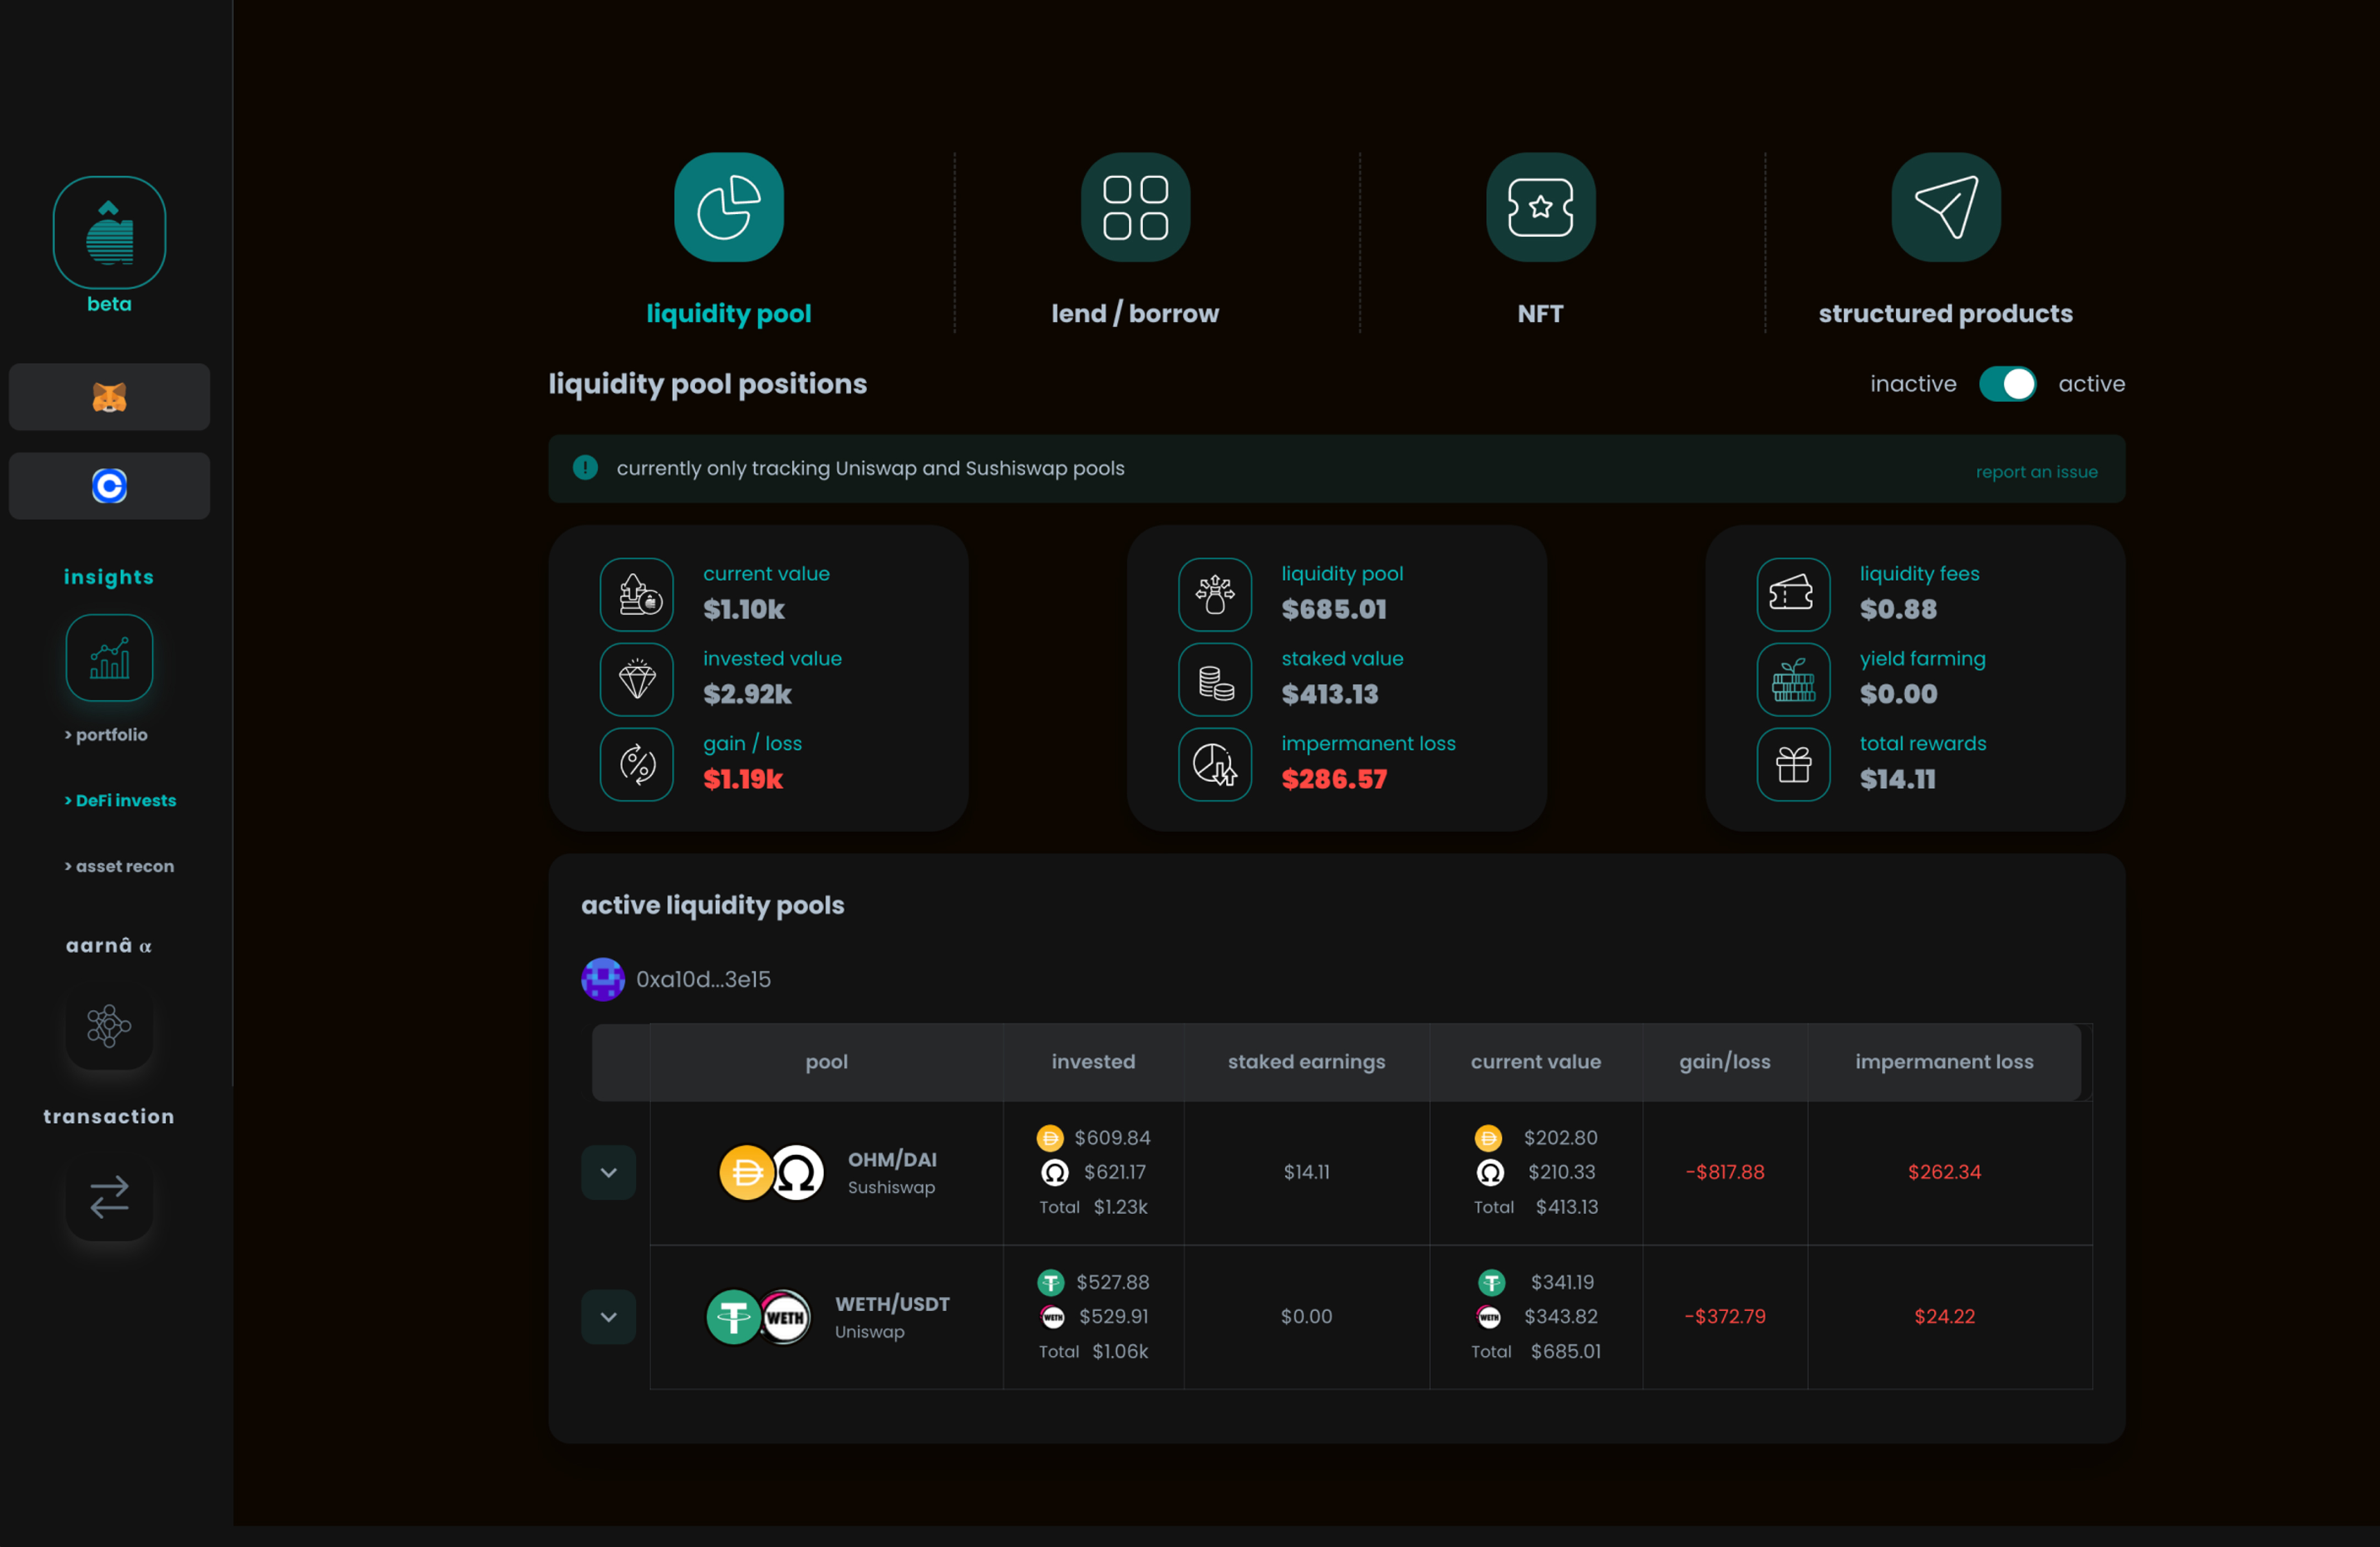
Task: Click the transaction swap arrows icon
Action: 109,1196
